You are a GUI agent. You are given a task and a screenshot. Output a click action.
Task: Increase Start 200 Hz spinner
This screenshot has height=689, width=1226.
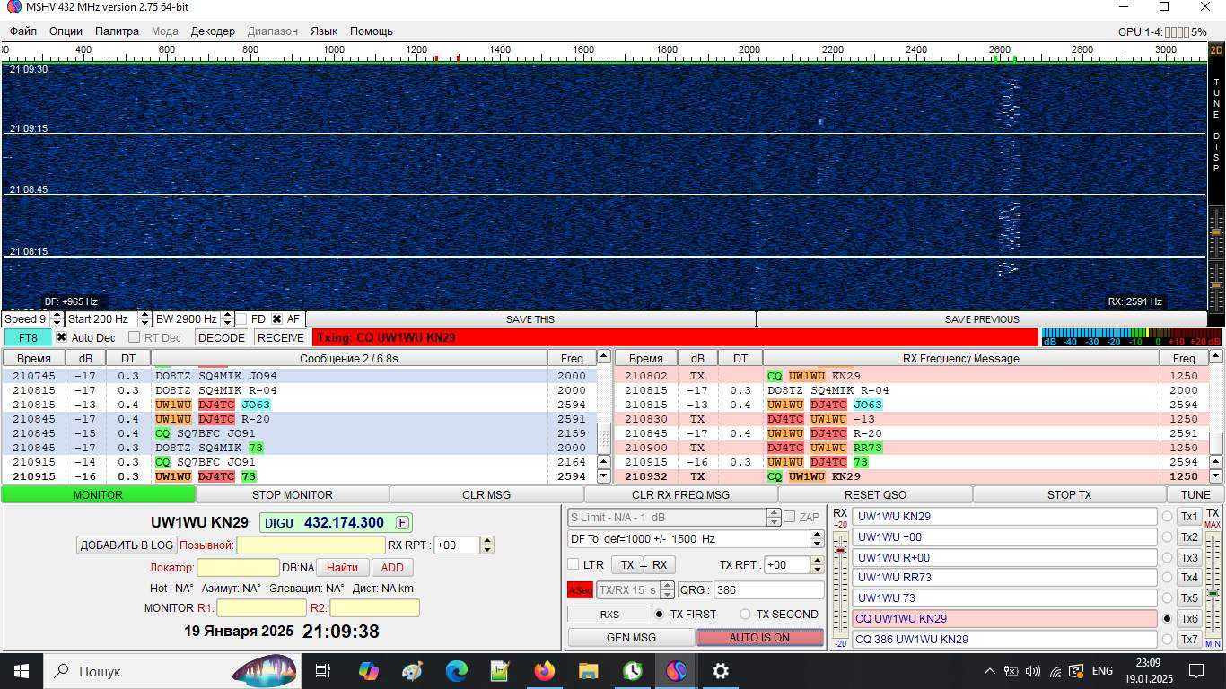pyautogui.click(x=145, y=316)
